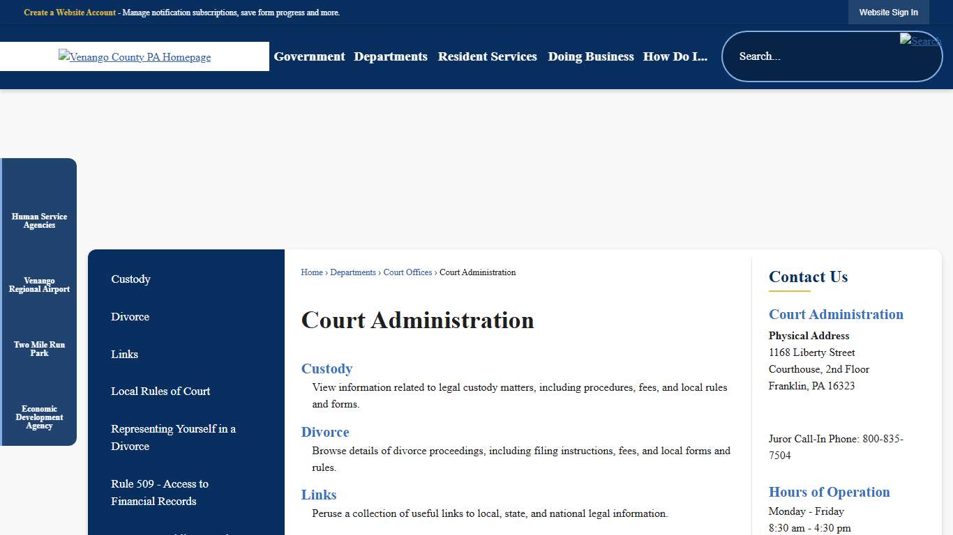Visit the Venango Regional Airport page
953x535 pixels.
pos(39,285)
